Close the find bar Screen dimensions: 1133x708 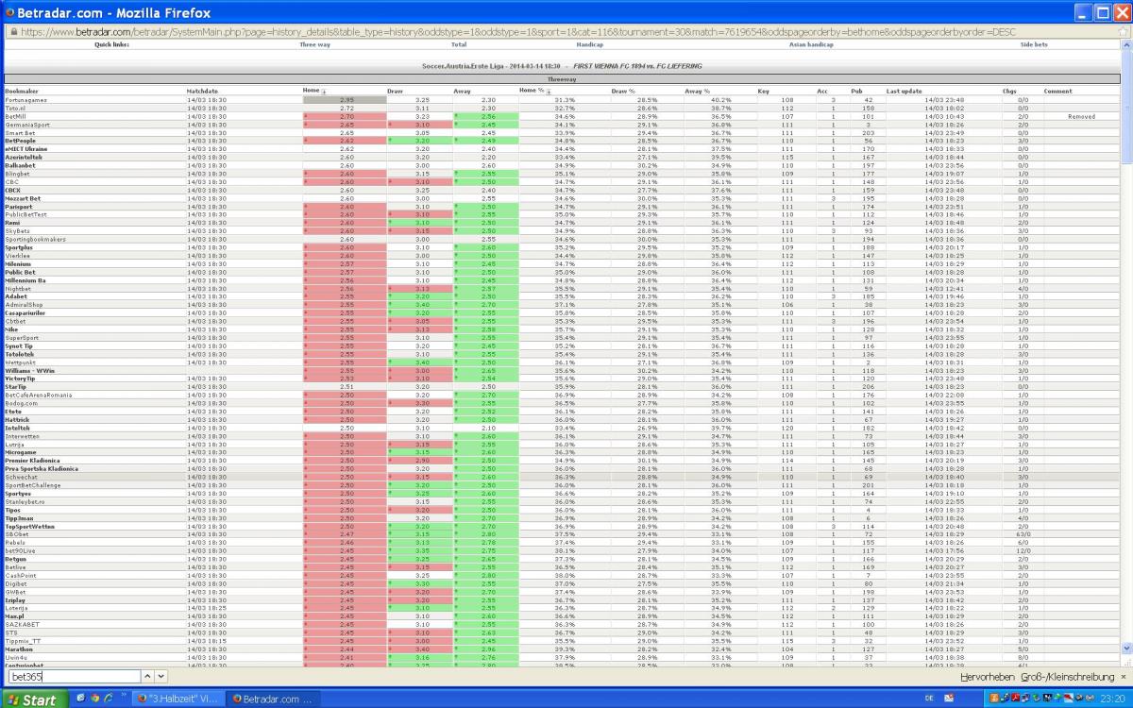click(1124, 677)
